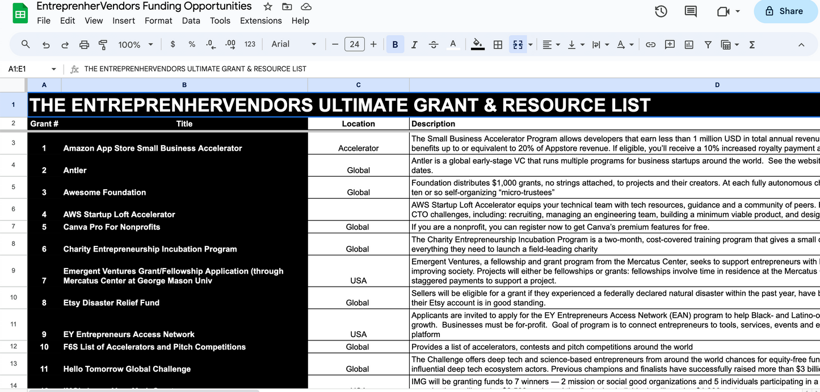Open the merge type dropdown arrow
The height and width of the screenshot is (392, 820).
531,44
